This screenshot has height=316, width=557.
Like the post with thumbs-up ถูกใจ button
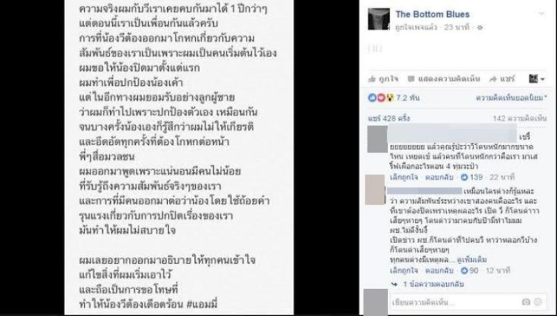tap(384, 78)
